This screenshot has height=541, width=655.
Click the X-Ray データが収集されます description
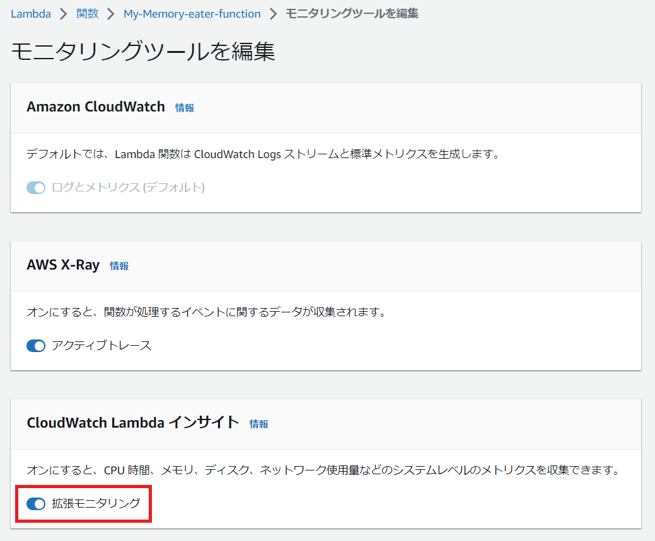[206, 312]
